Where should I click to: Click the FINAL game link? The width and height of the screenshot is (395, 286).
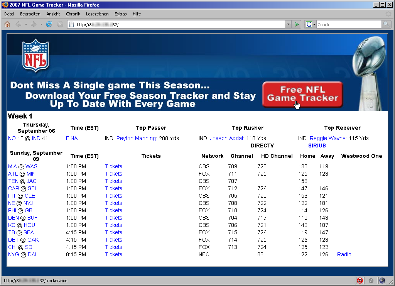[x=73, y=138]
